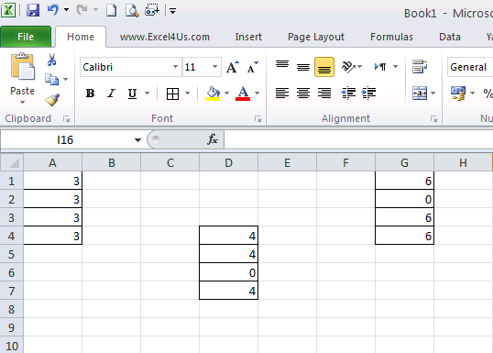
Task: Open the Clipboard pane launcher
Action: click(x=66, y=118)
